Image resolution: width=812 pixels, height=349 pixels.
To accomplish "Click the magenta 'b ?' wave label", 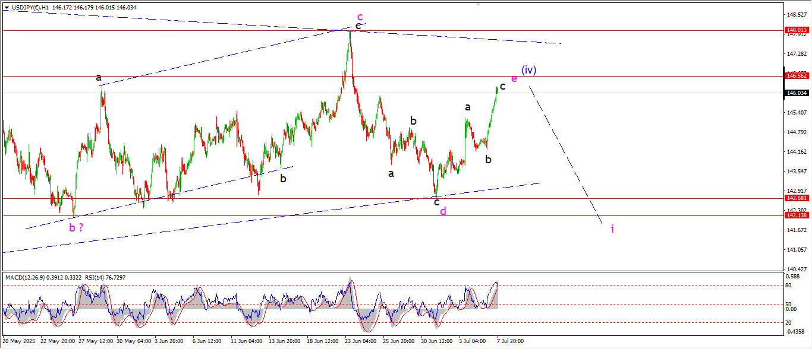I will [x=75, y=227].
